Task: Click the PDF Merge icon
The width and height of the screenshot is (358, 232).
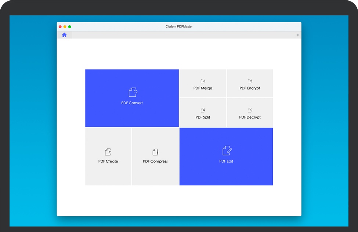Action: pos(203,81)
